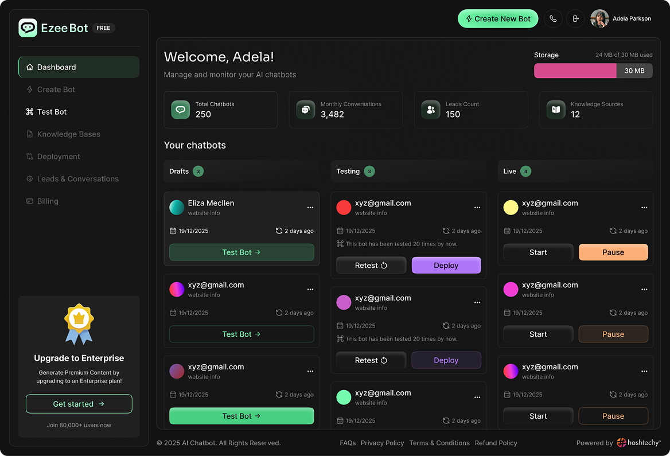The image size is (670, 456).
Task: Pause the first xyz@gmail.com live bot
Action: pyautogui.click(x=613, y=252)
